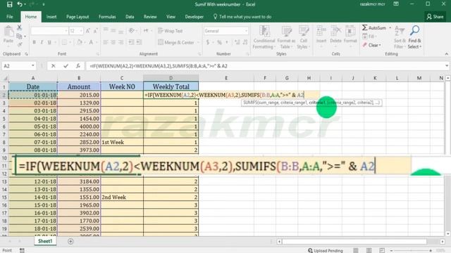The height and width of the screenshot is (253, 451).
Task: Cancel formula entry with X icon
Action: pos(54,66)
